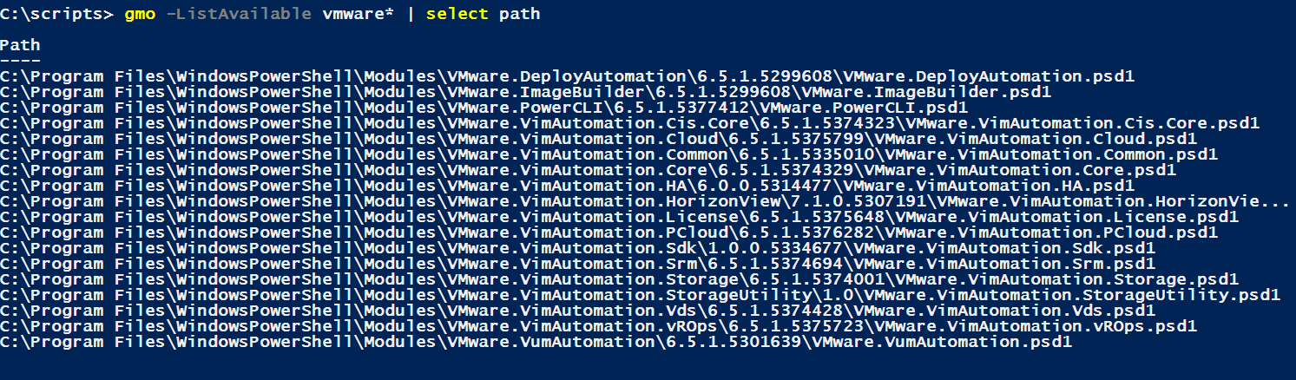
Task: Click the VMware.PowerCLI.psd1 path line
Action: (x=484, y=108)
